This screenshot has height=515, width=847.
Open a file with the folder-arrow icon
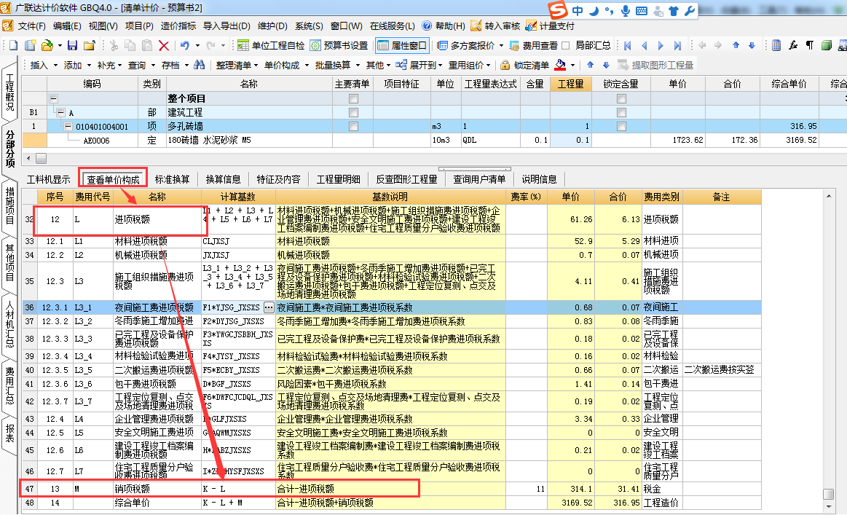(47, 45)
